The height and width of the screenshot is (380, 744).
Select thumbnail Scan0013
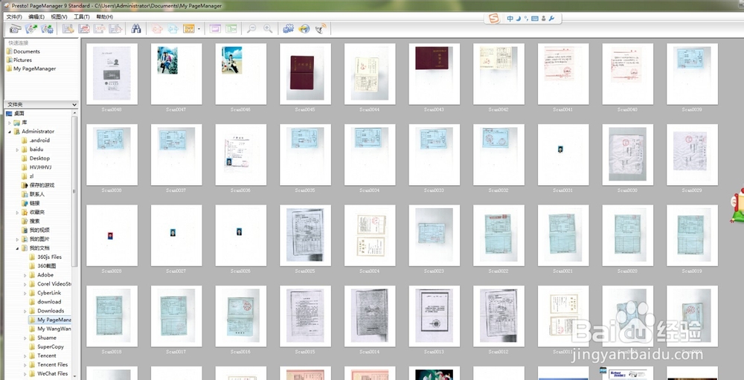(434, 316)
